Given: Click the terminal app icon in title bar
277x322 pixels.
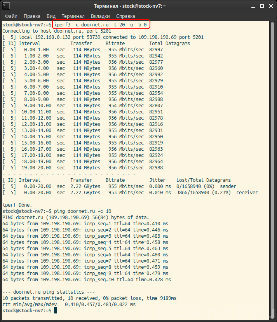Looking at the screenshot, I should (5, 6).
